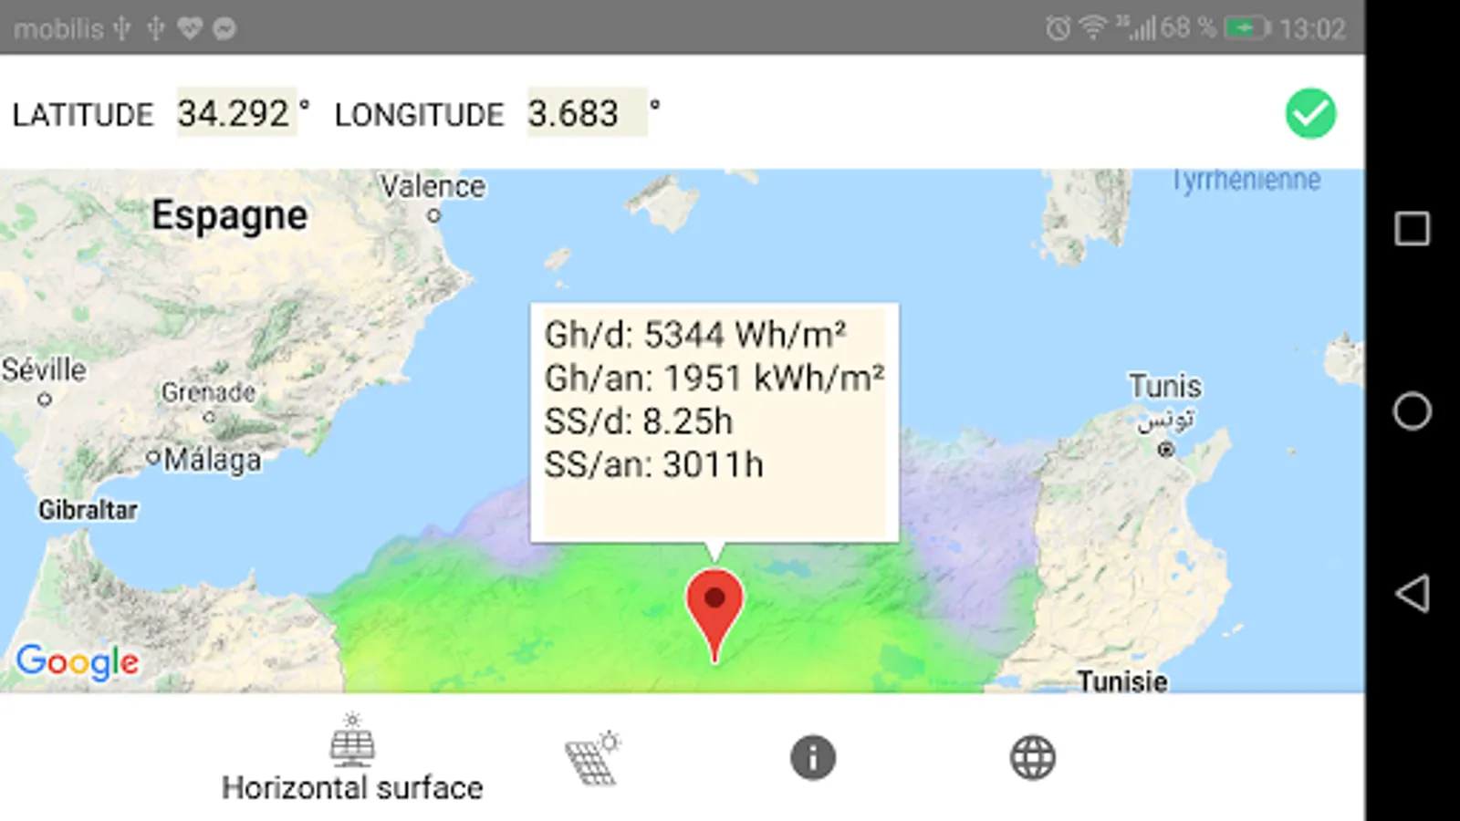Tap the Android home circle button
This screenshot has height=821, width=1460.
(x=1412, y=410)
